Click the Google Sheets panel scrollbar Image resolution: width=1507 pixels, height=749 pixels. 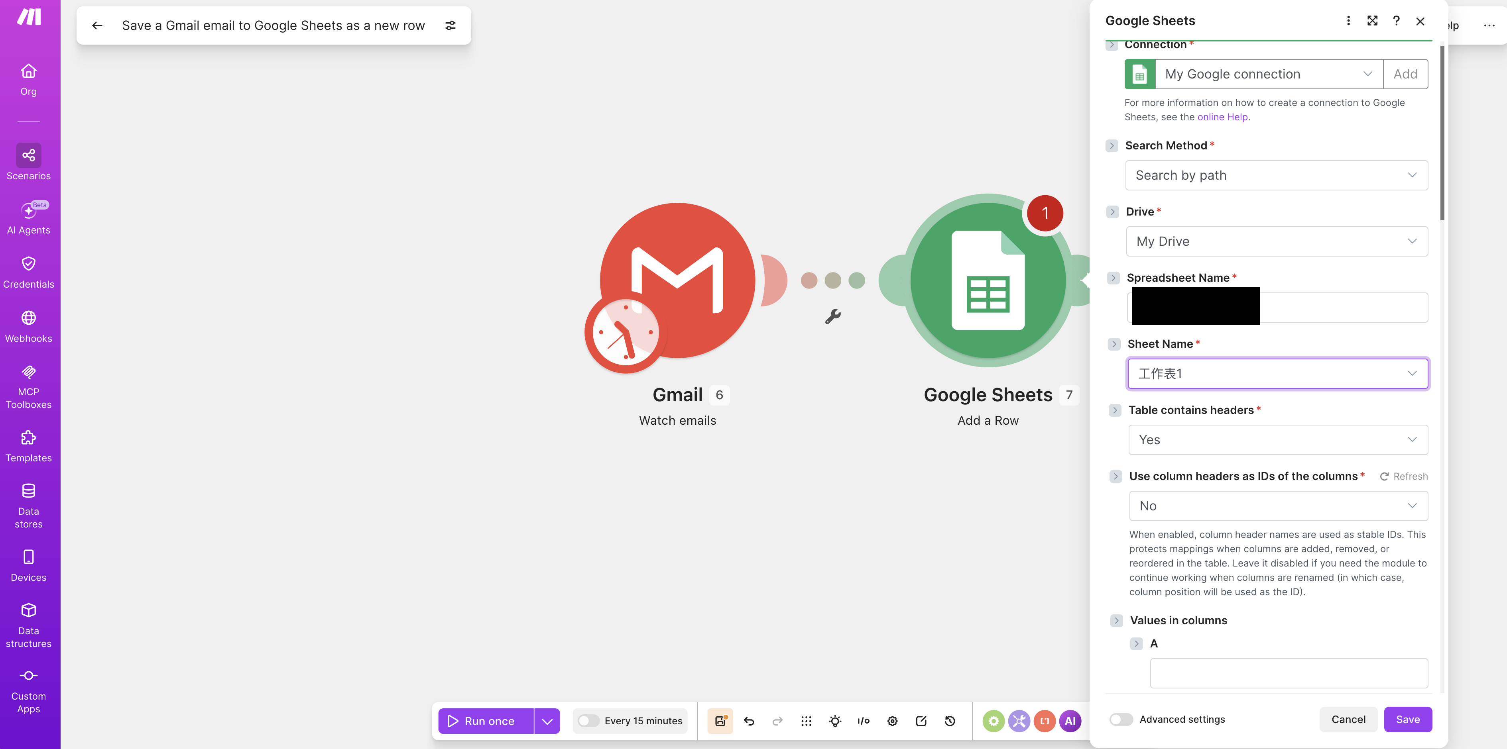pos(1442,133)
